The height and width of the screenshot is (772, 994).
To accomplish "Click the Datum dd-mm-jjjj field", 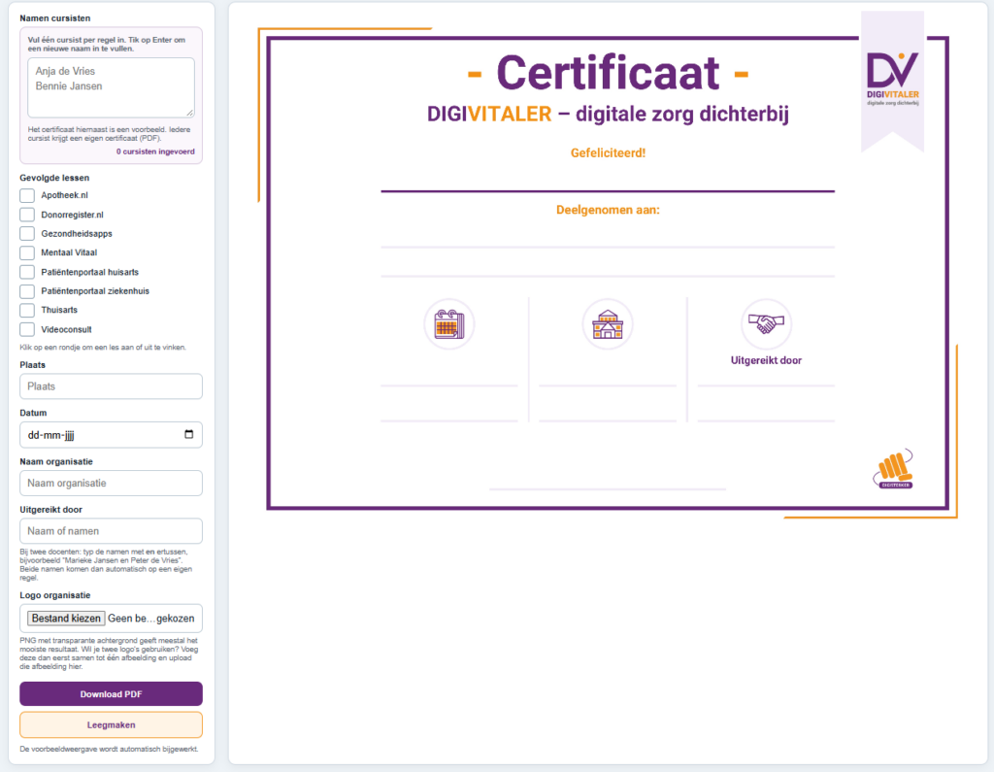I will (111, 434).
